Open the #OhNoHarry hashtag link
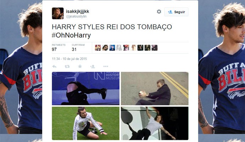Image resolution: width=245 pixels, height=142 pixels. [71, 35]
